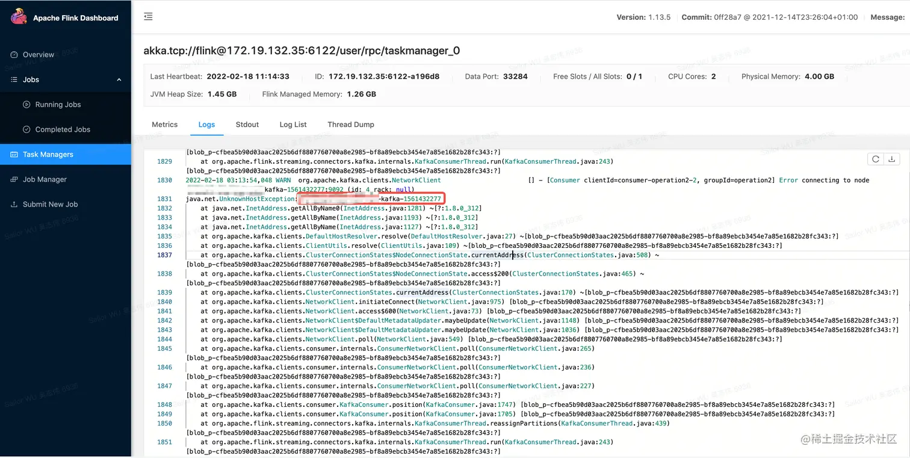Screen dimensions: 910x458
Task: Click NetworkClient.initiateConnect in line 1840
Action: point(360,302)
